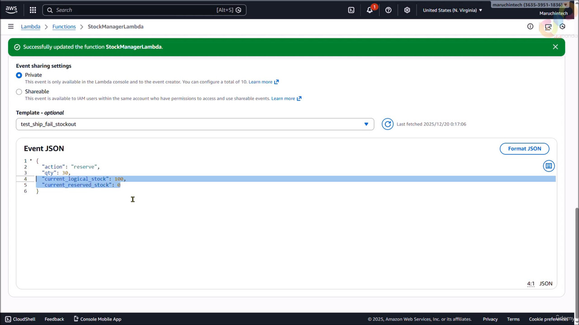
Task: Open the info panel icon
Action: coord(530,27)
